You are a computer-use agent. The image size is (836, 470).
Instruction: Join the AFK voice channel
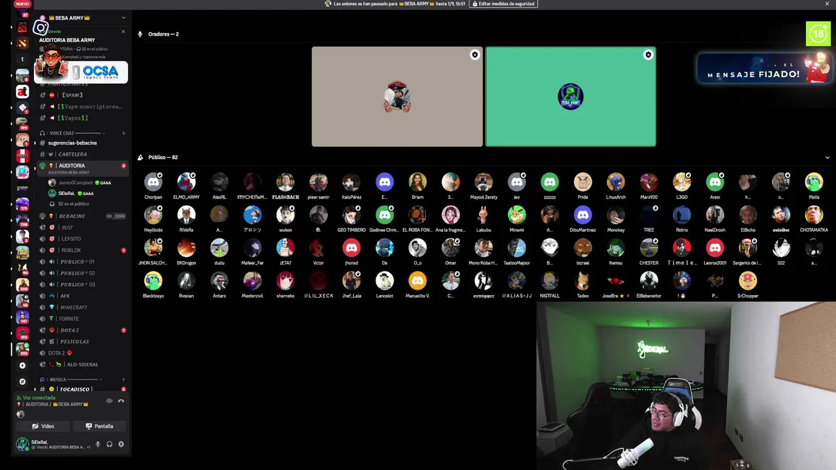[81, 296]
